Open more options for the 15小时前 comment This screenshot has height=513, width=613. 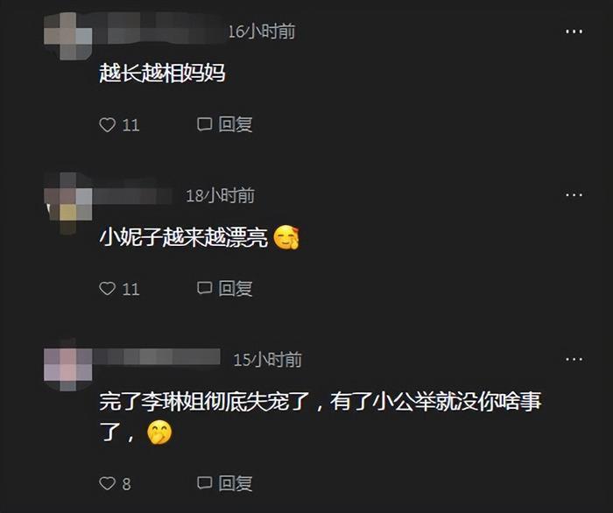pos(574,359)
